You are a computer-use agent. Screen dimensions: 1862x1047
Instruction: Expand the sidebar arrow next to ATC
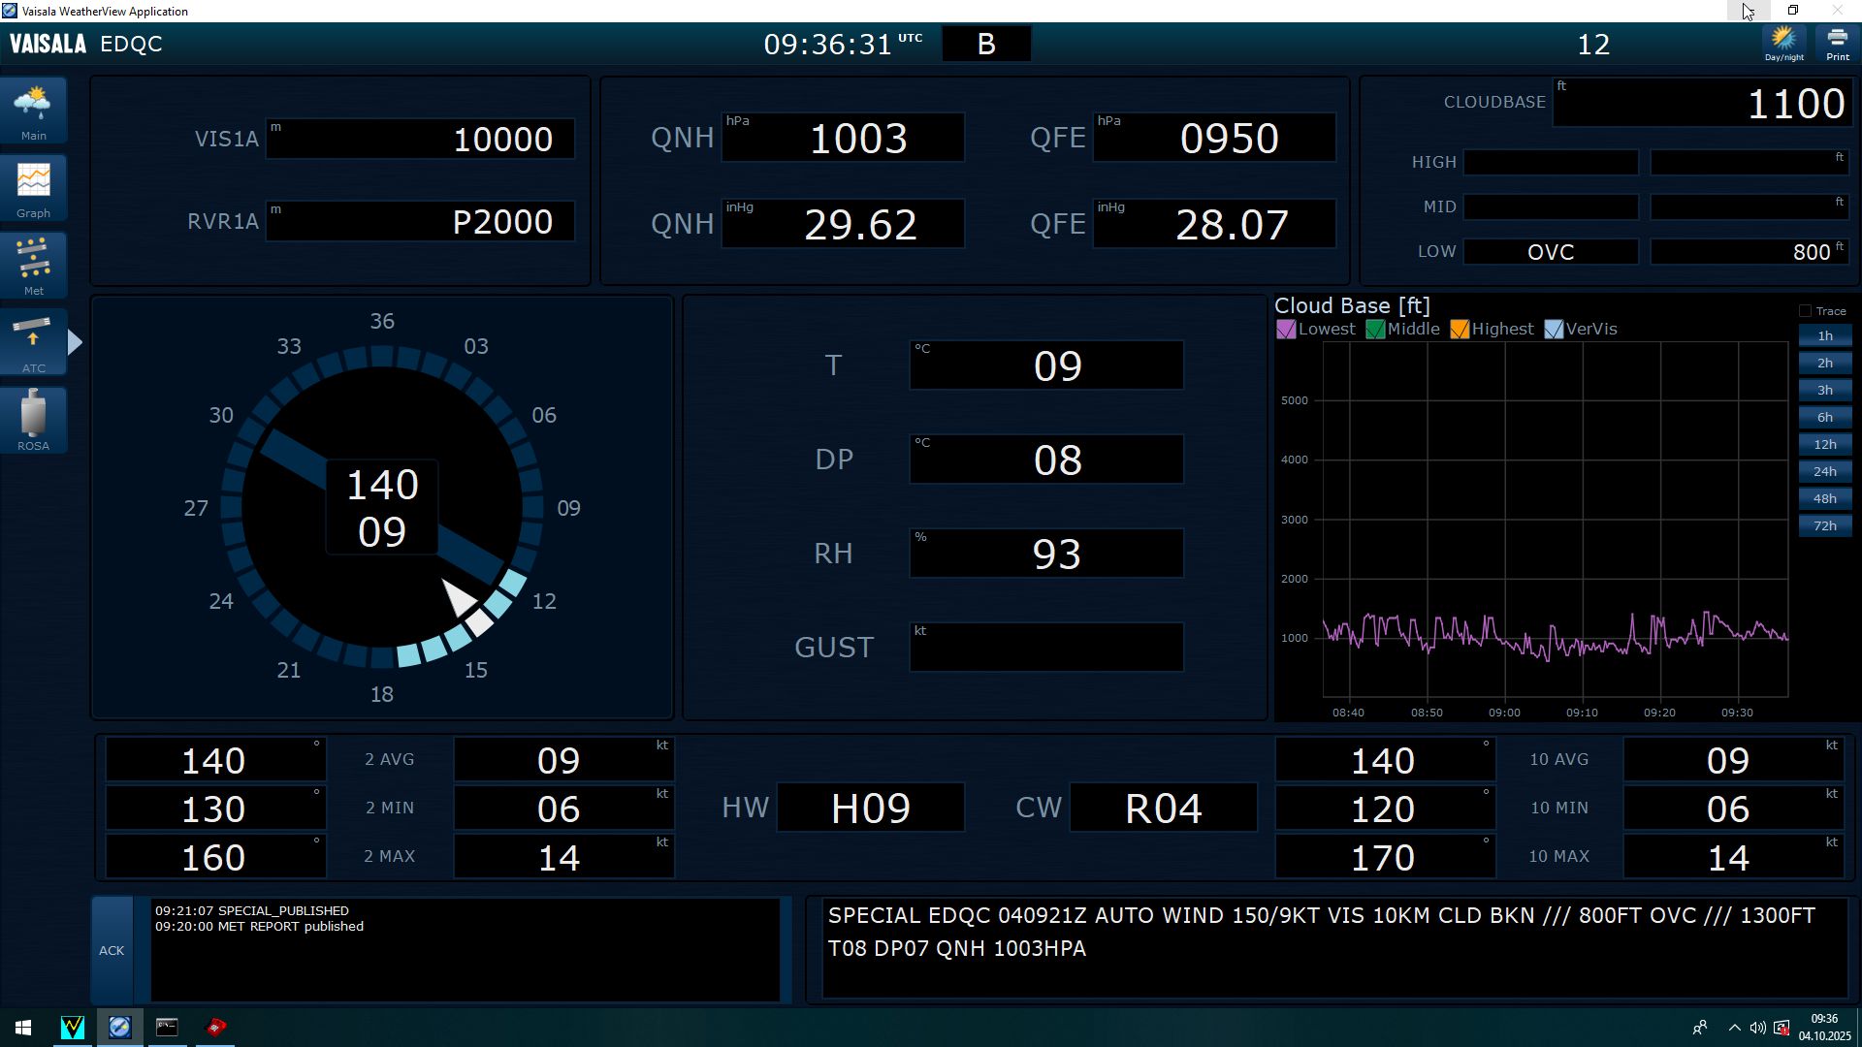click(x=76, y=342)
